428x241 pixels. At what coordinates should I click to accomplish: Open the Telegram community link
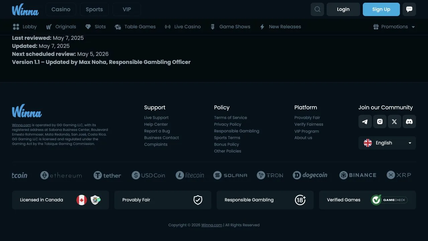coord(365,122)
